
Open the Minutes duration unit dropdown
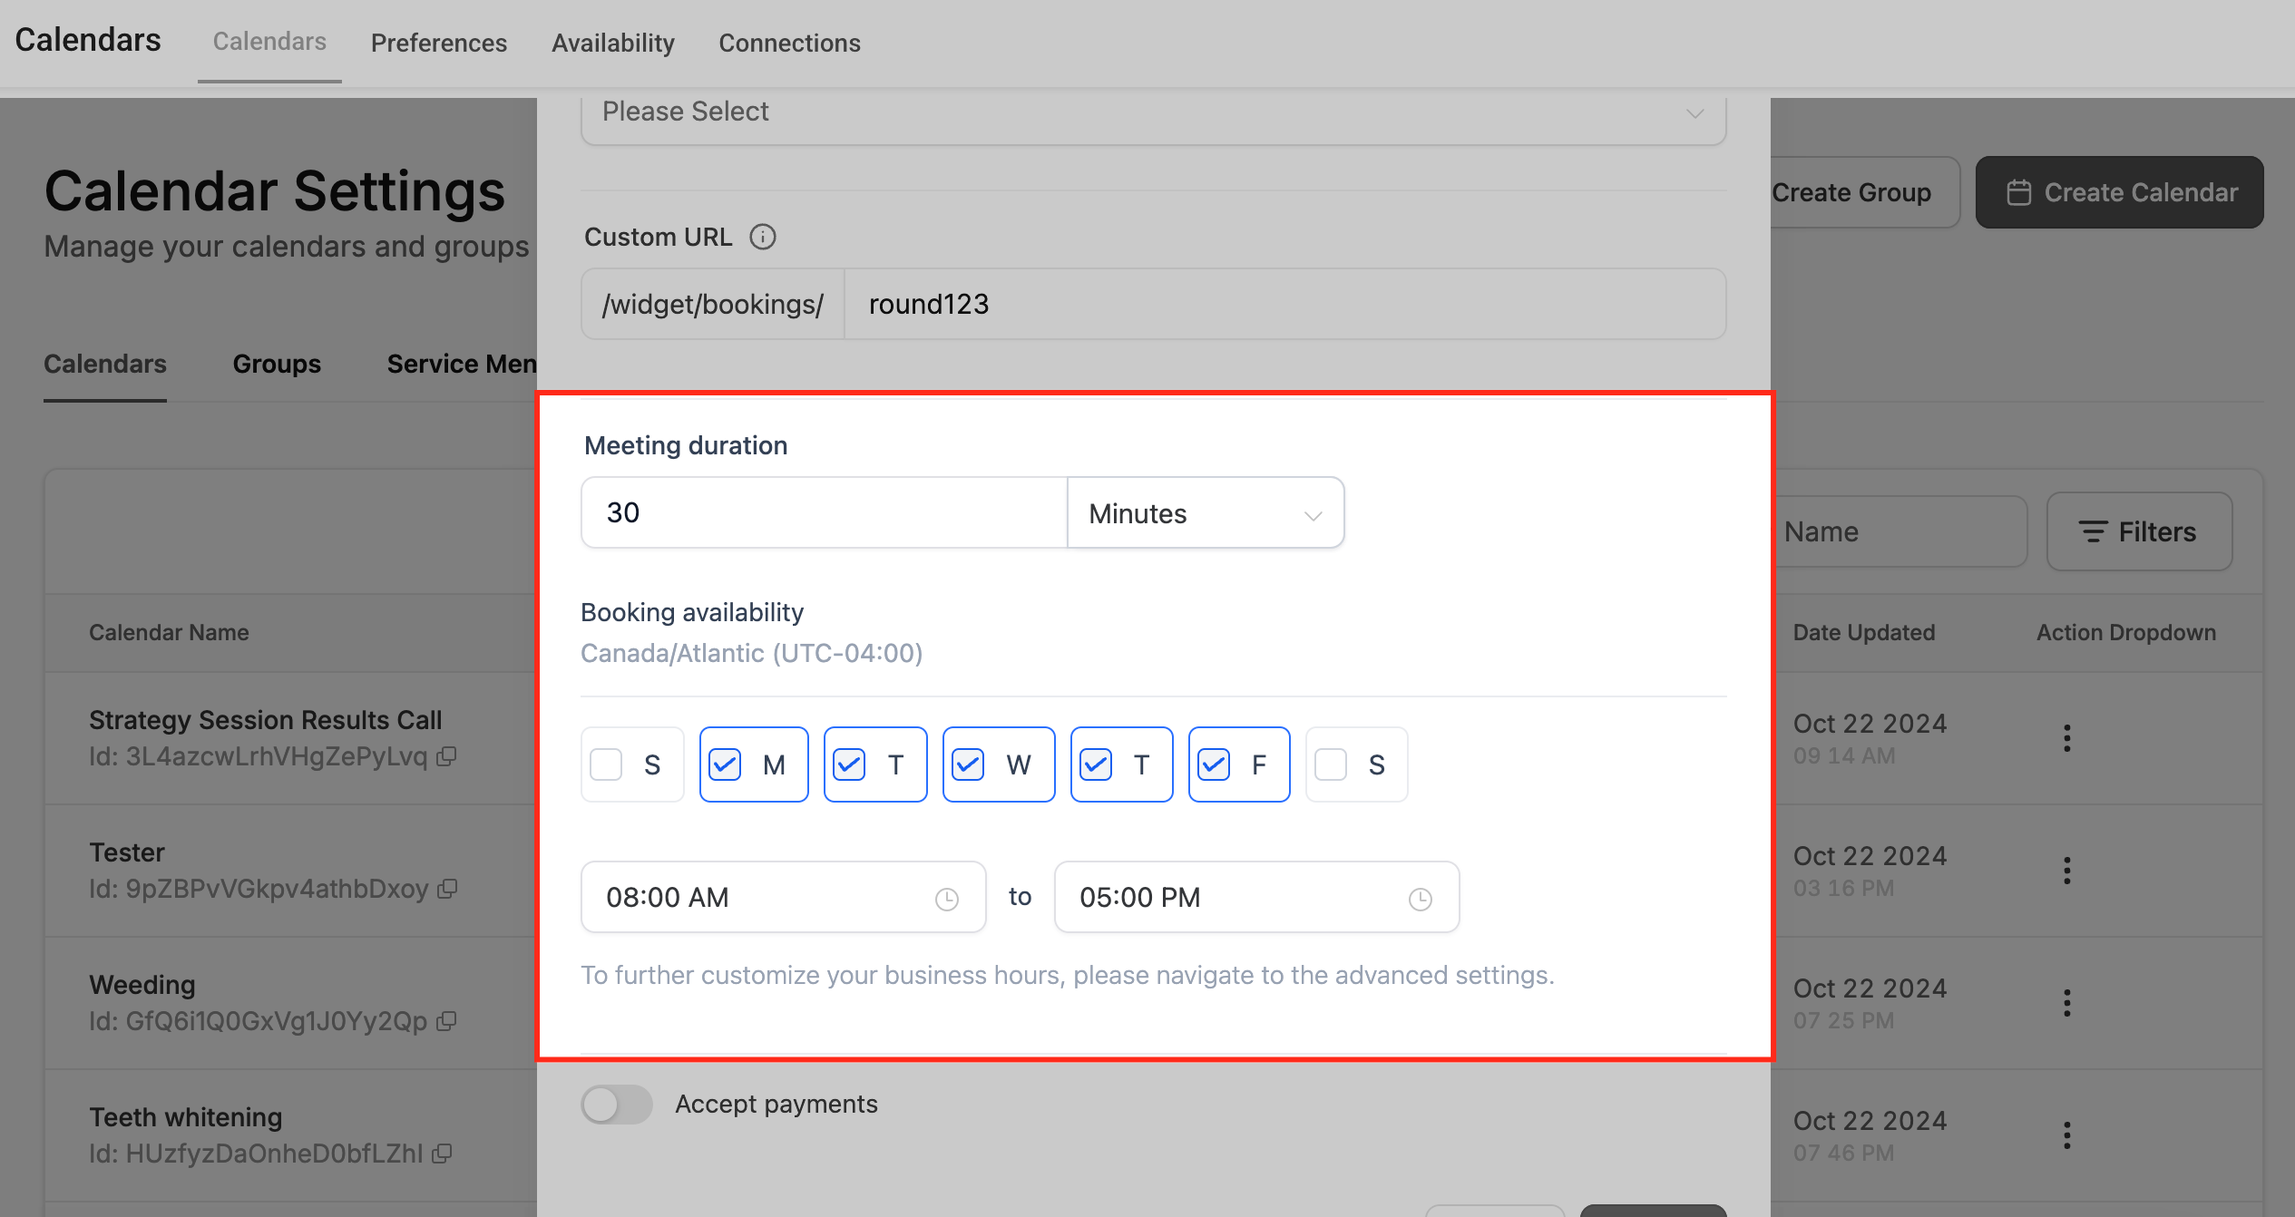pos(1205,513)
